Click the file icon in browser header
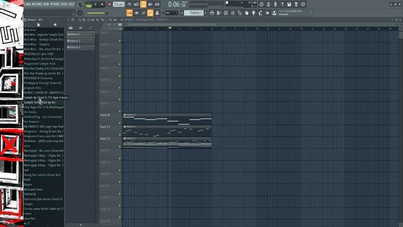Screen dimensions: 403x227 (x=38, y=25)
